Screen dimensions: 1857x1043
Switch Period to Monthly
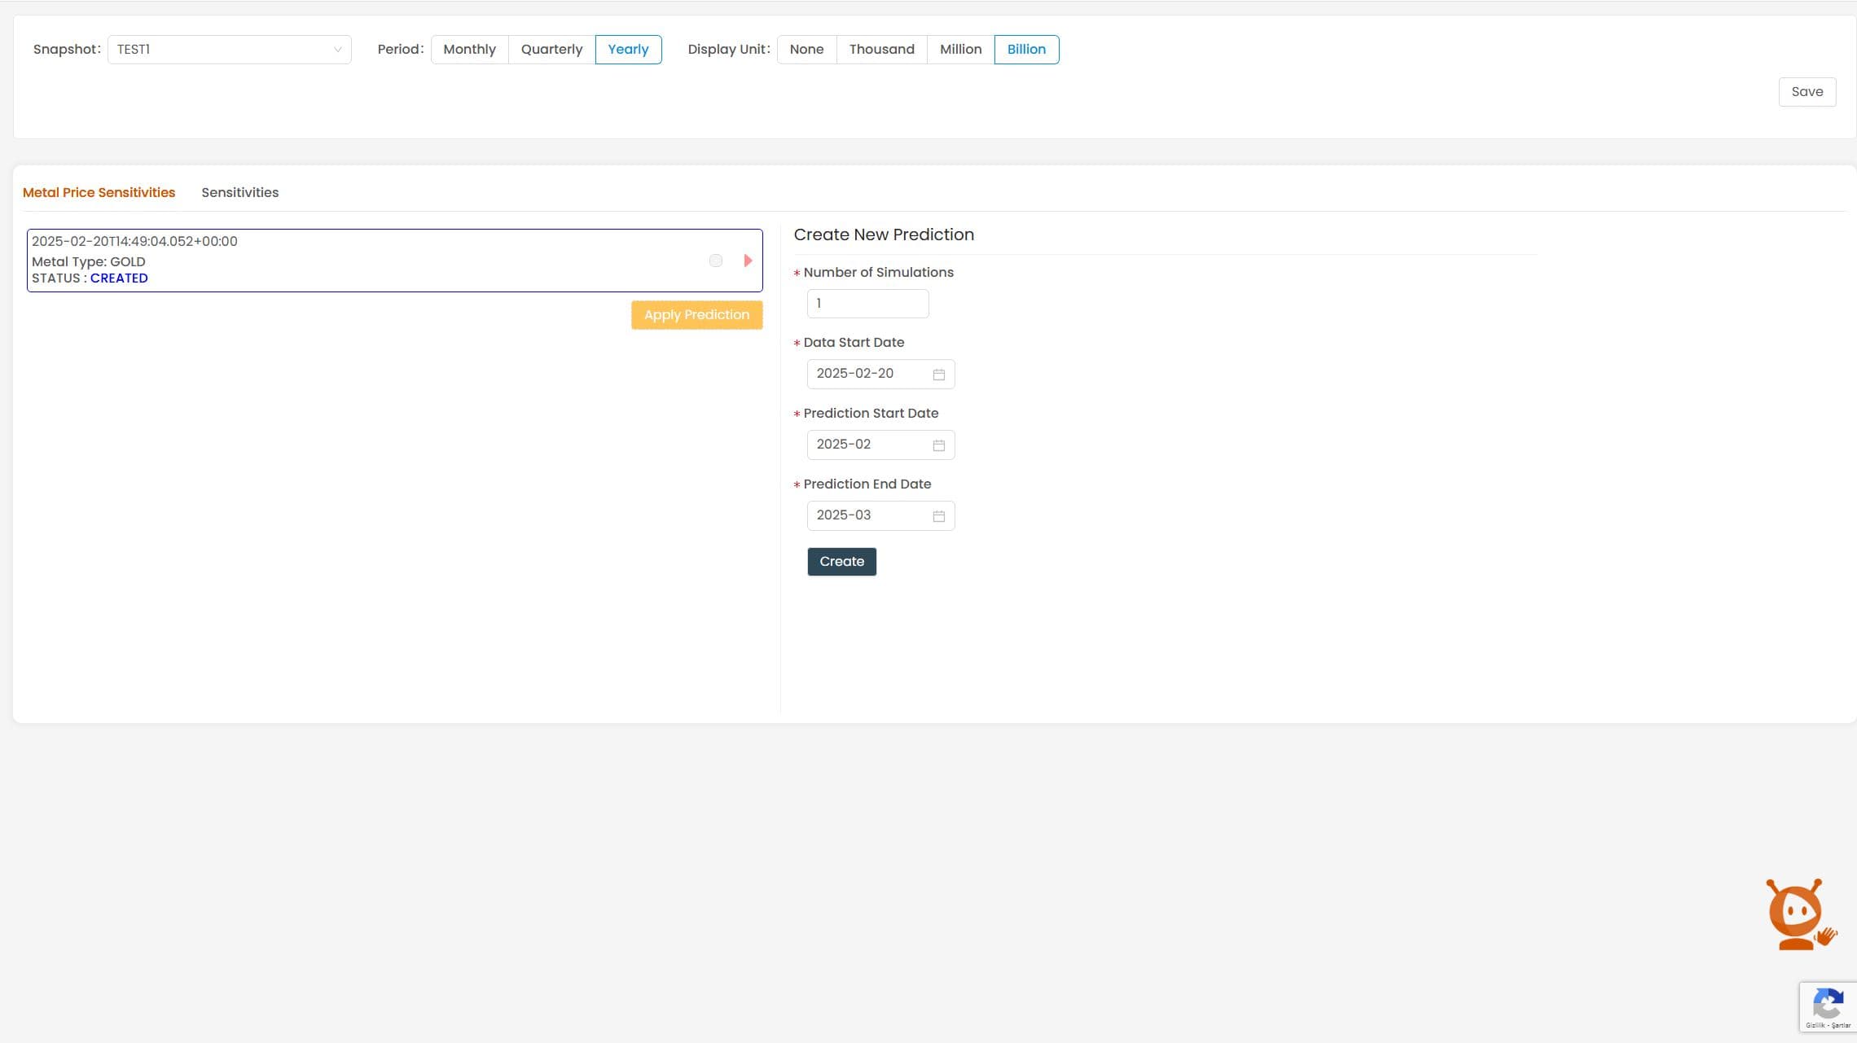pyautogui.click(x=469, y=50)
